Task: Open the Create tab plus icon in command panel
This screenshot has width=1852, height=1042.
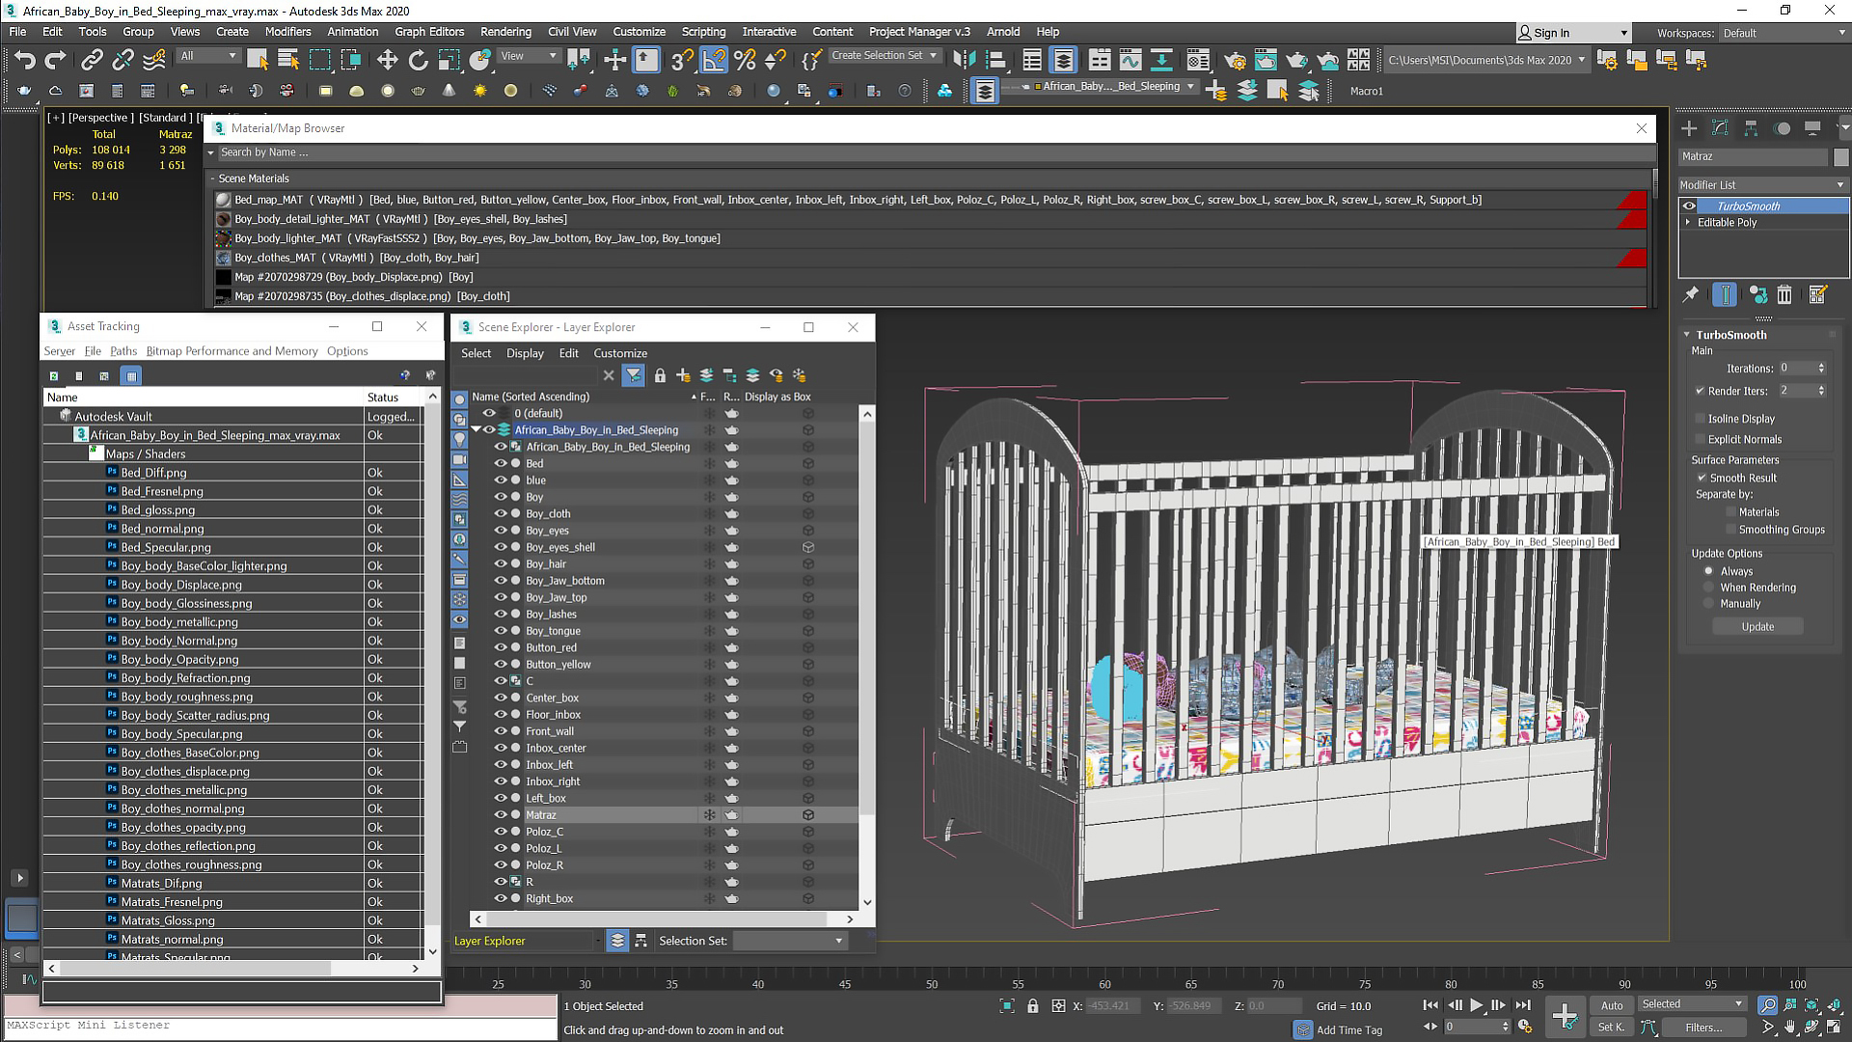Action: pyautogui.click(x=1689, y=128)
